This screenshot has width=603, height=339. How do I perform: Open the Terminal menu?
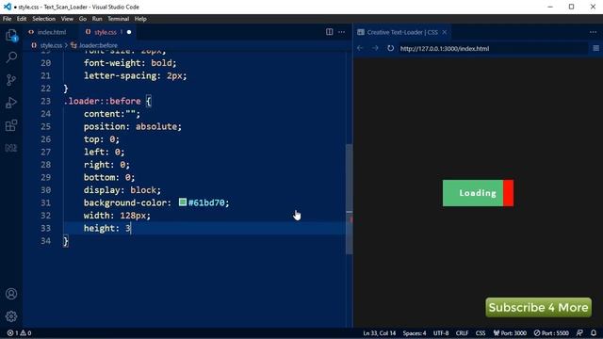[x=118, y=19]
